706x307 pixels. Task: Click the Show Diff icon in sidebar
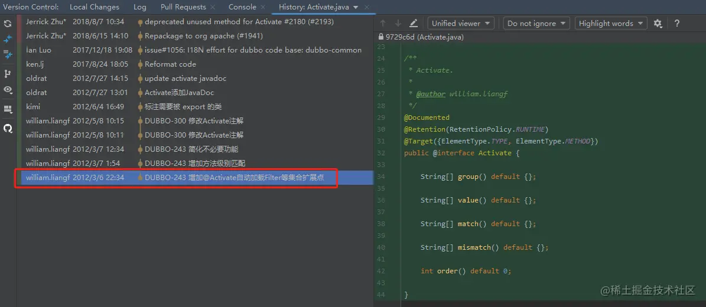coord(8,39)
